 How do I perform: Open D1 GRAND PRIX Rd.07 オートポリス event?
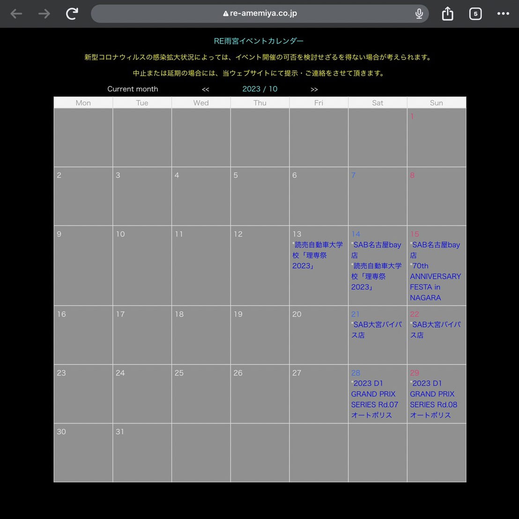coord(374,399)
